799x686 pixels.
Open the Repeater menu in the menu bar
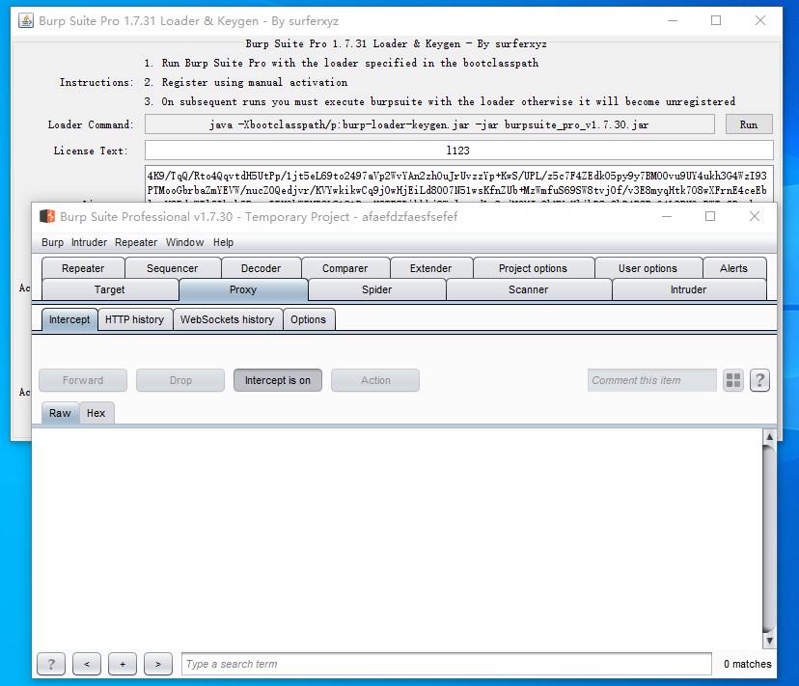[x=136, y=242]
